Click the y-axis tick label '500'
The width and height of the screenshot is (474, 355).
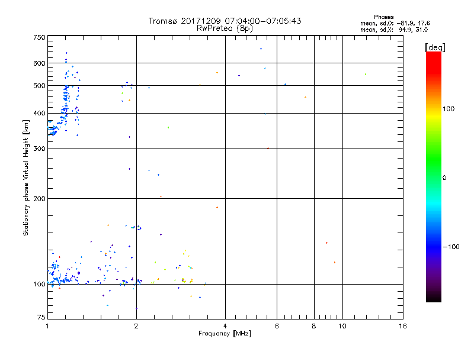pos(39,86)
